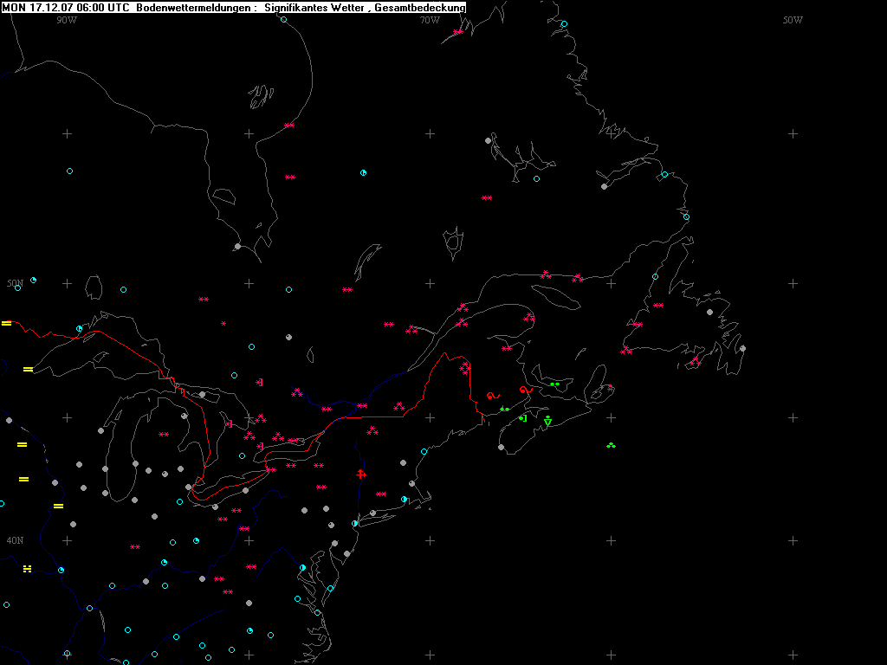Select green double-dot symbol on Prince Edward Island
Image resolution: width=887 pixels, height=665 pixels.
click(x=554, y=384)
